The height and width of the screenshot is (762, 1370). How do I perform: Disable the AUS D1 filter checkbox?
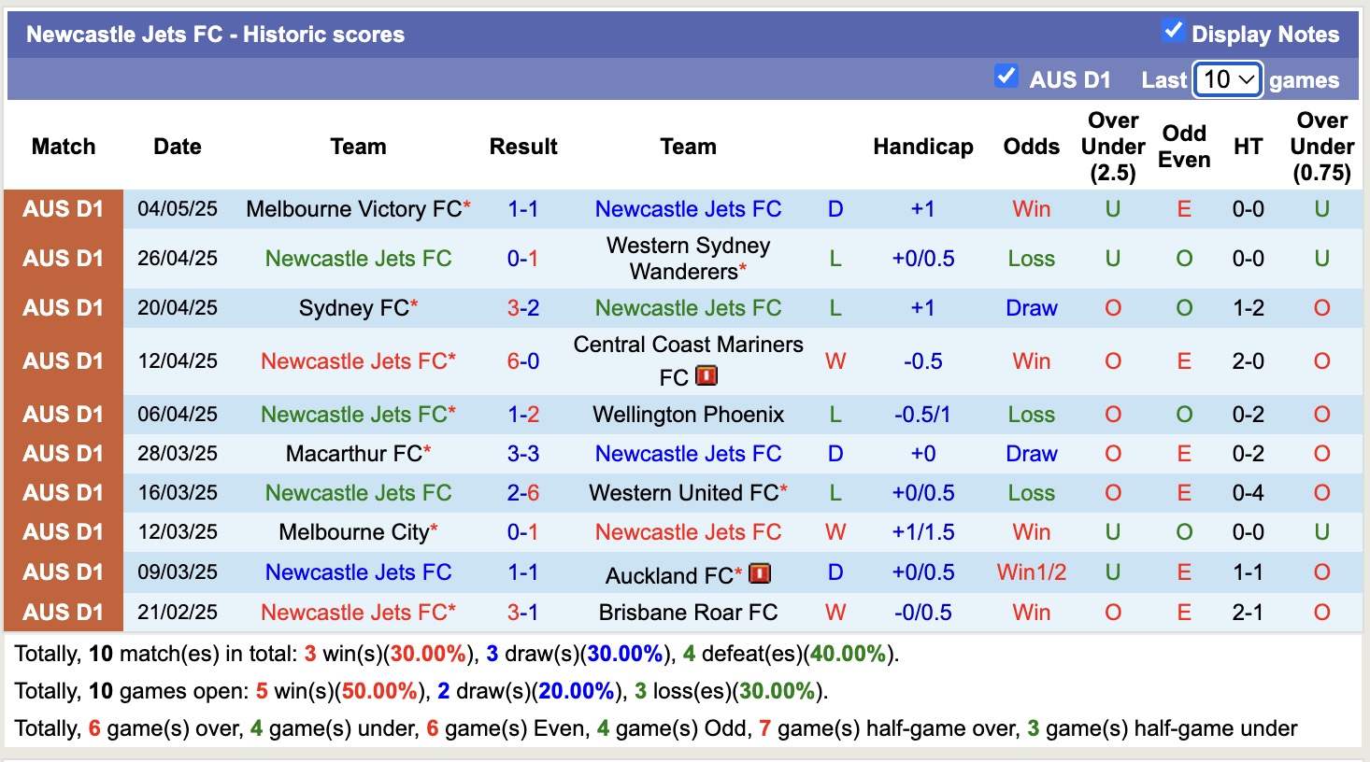pos(1006,77)
